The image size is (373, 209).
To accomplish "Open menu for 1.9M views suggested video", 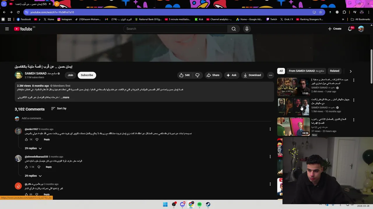I will [x=354, y=100].
